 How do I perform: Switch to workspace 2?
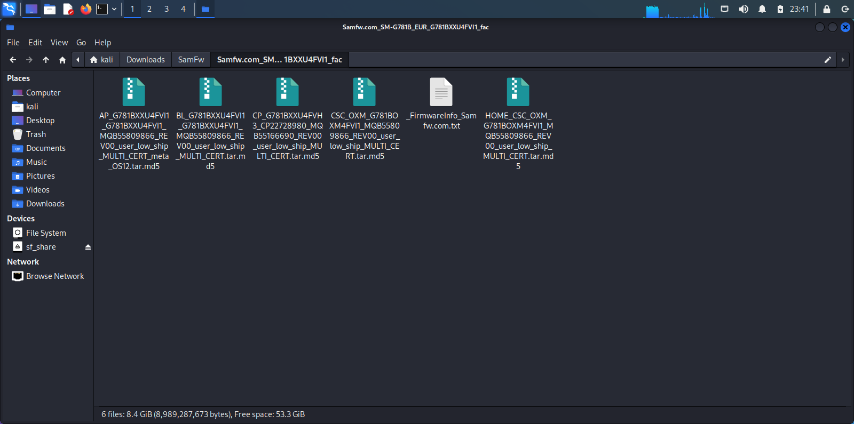coord(149,9)
